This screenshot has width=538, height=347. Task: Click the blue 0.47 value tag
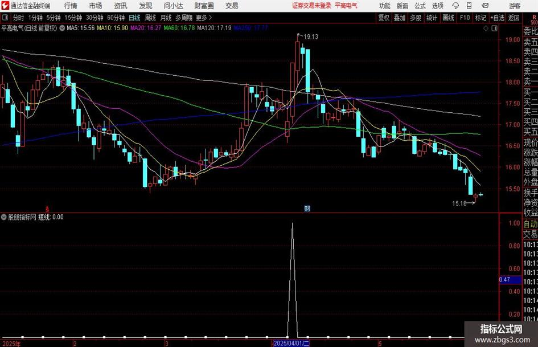(x=510, y=280)
